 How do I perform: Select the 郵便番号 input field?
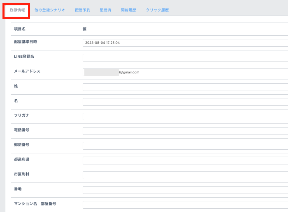(x=185, y=146)
